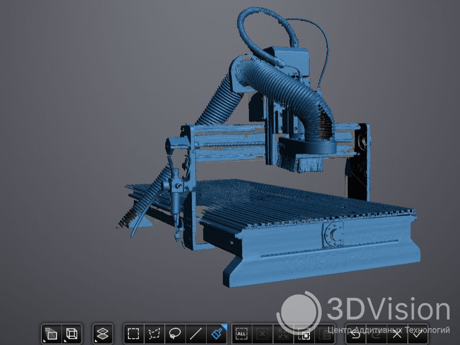Redo the previously undone action
This screenshot has height=345, width=460.
[x=377, y=334]
